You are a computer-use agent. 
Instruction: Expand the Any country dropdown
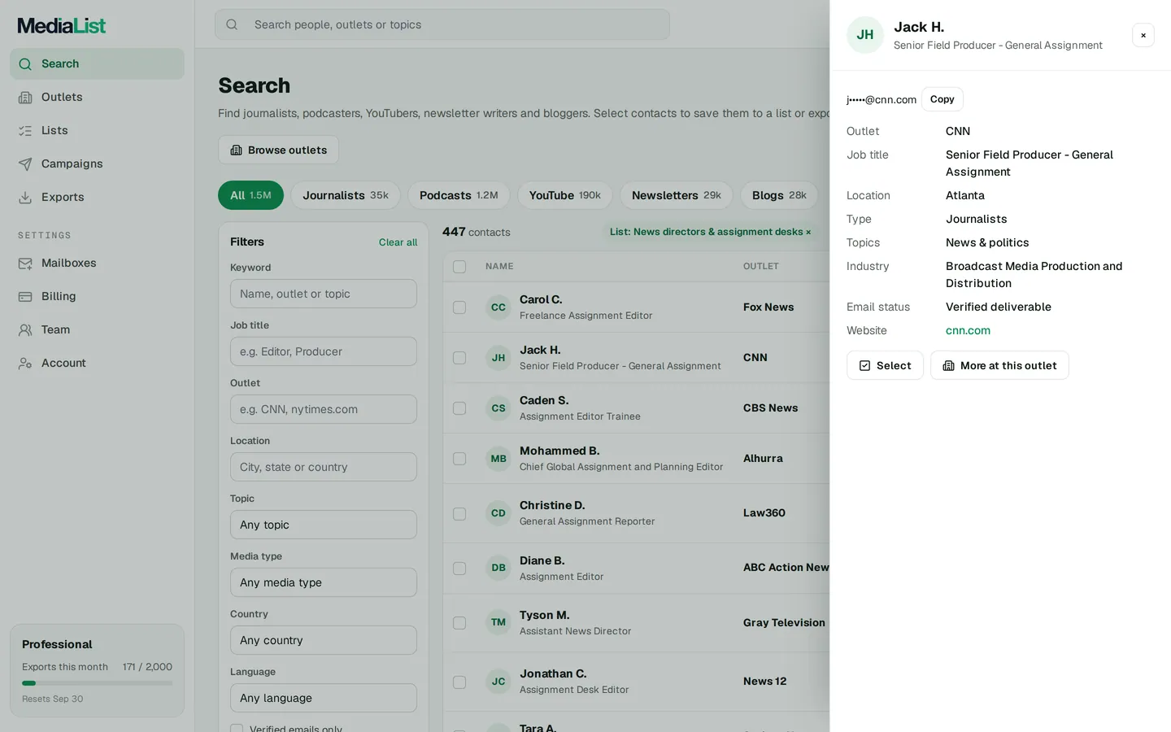pos(324,640)
